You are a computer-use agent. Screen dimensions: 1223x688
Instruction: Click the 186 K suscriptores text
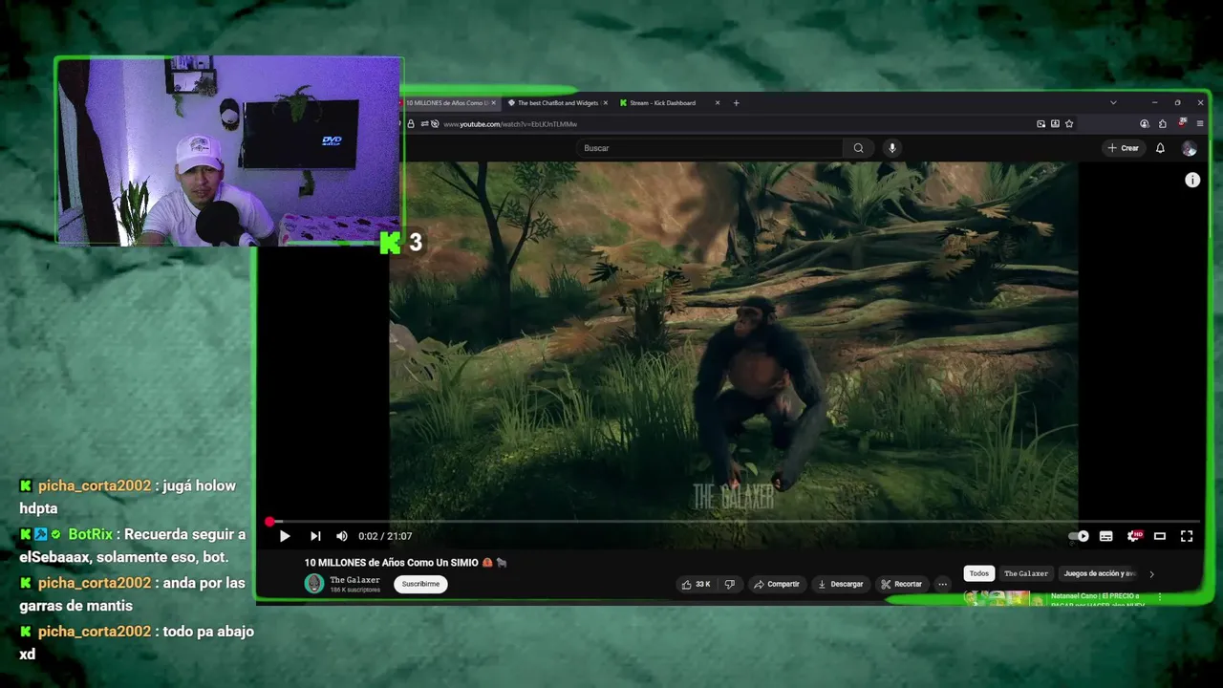354,590
